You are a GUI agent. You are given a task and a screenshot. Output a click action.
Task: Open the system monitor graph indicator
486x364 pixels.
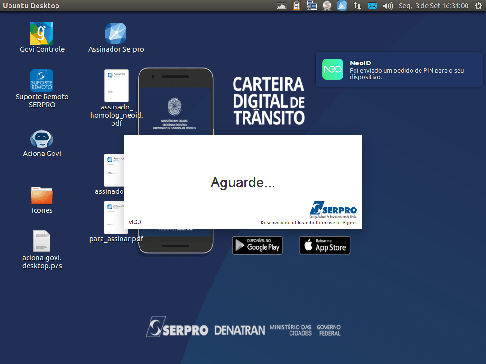(281, 6)
